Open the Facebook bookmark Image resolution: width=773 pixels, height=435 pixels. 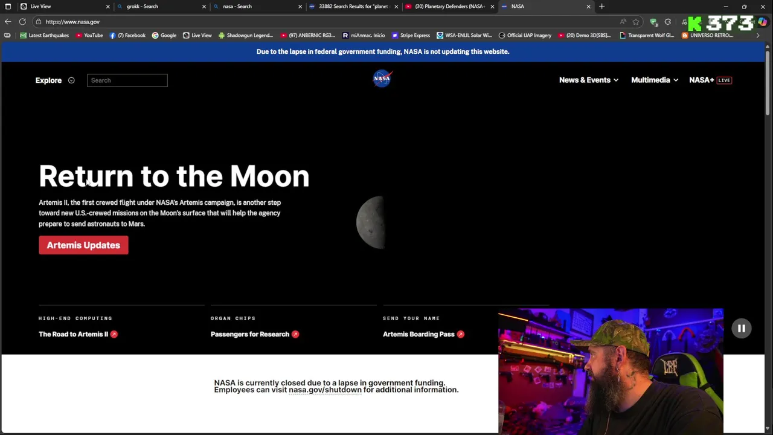pos(127,35)
